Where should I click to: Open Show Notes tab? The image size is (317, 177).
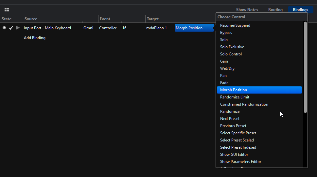point(247,10)
